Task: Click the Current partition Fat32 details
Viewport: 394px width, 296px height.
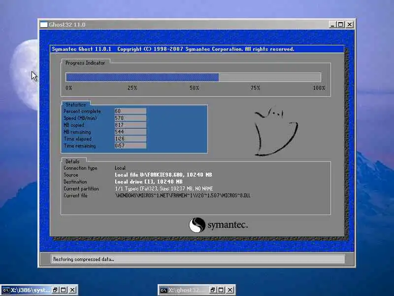Action: tap(164, 188)
